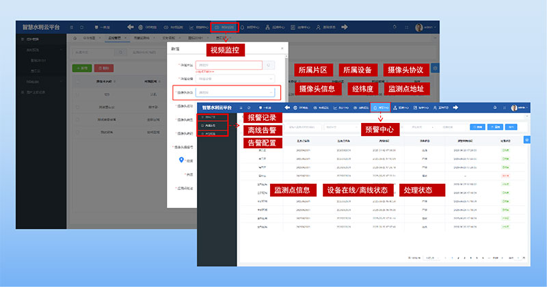Toggle the select-all checkbox in table header
The width and height of the screenshot is (547, 287).
coord(77,81)
